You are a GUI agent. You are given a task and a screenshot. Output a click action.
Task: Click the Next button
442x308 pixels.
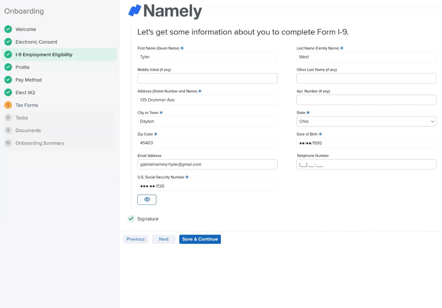(x=164, y=239)
